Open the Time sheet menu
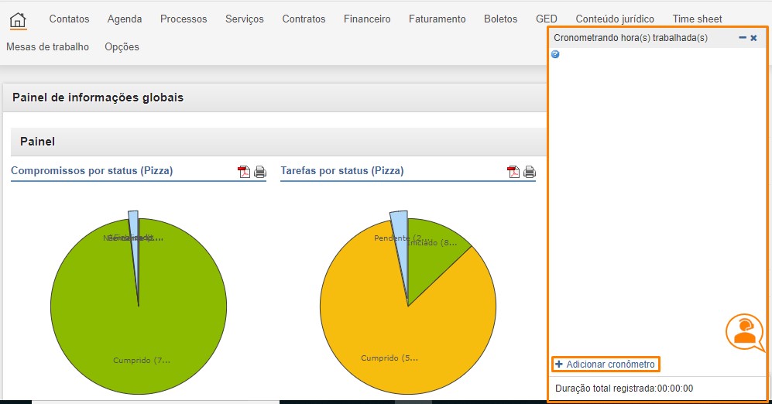The image size is (772, 404). [x=697, y=19]
